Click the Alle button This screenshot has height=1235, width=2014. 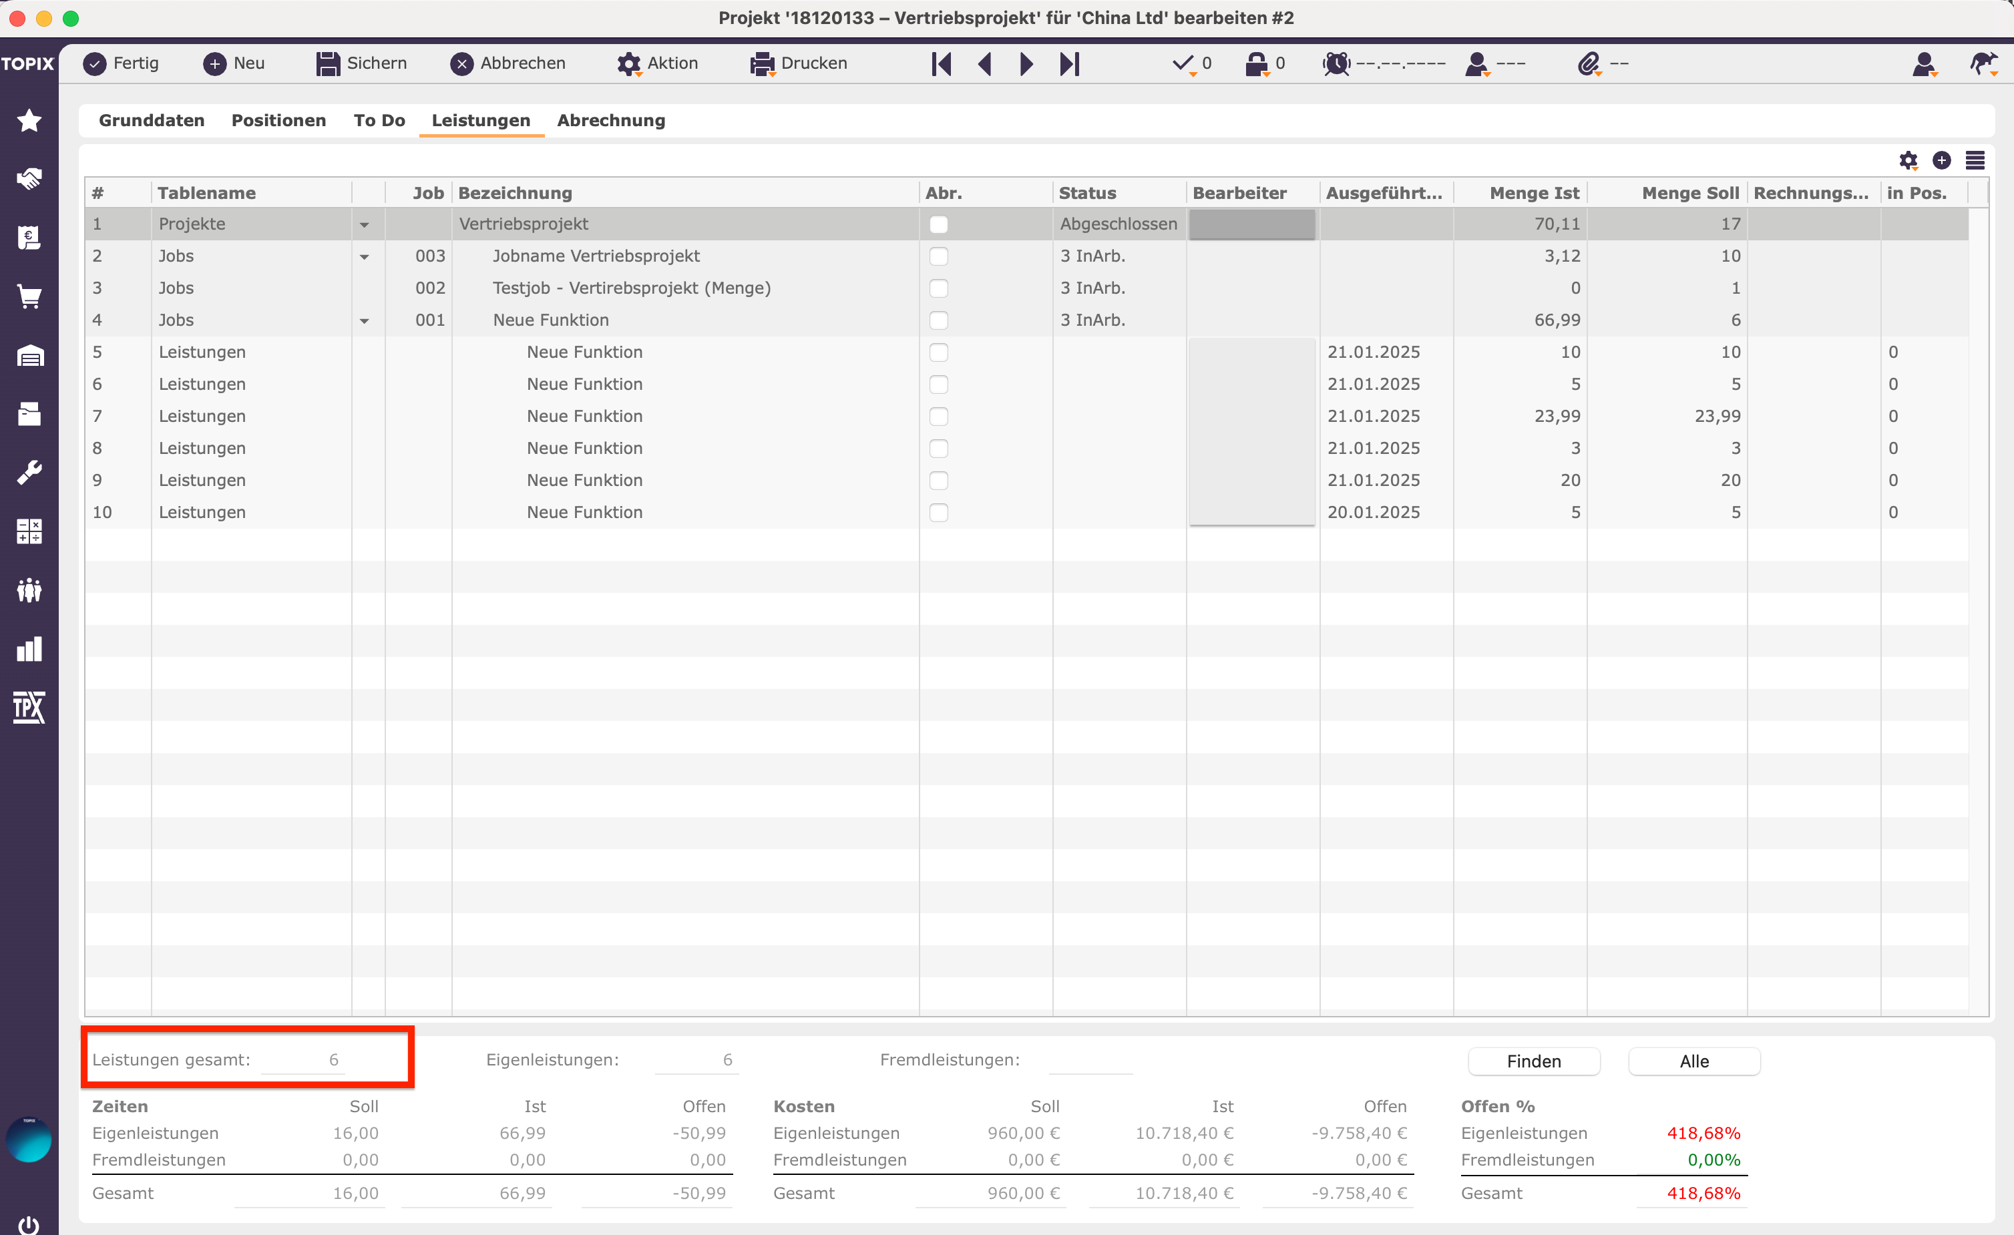tap(1694, 1061)
